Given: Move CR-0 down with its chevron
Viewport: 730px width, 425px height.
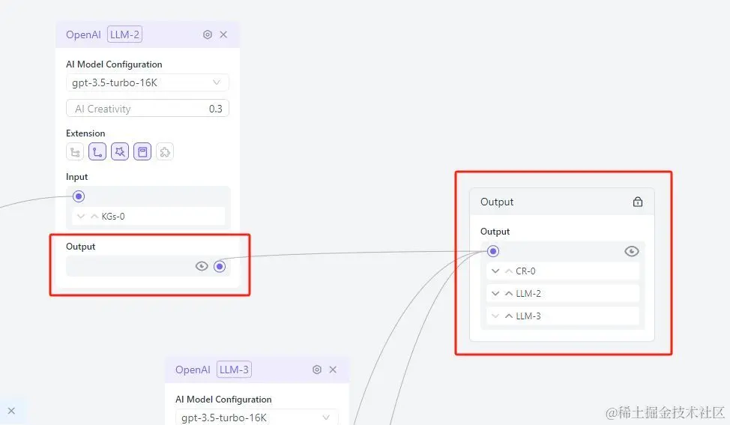Looking at the screenshot, I should click(x=495, y=271).
